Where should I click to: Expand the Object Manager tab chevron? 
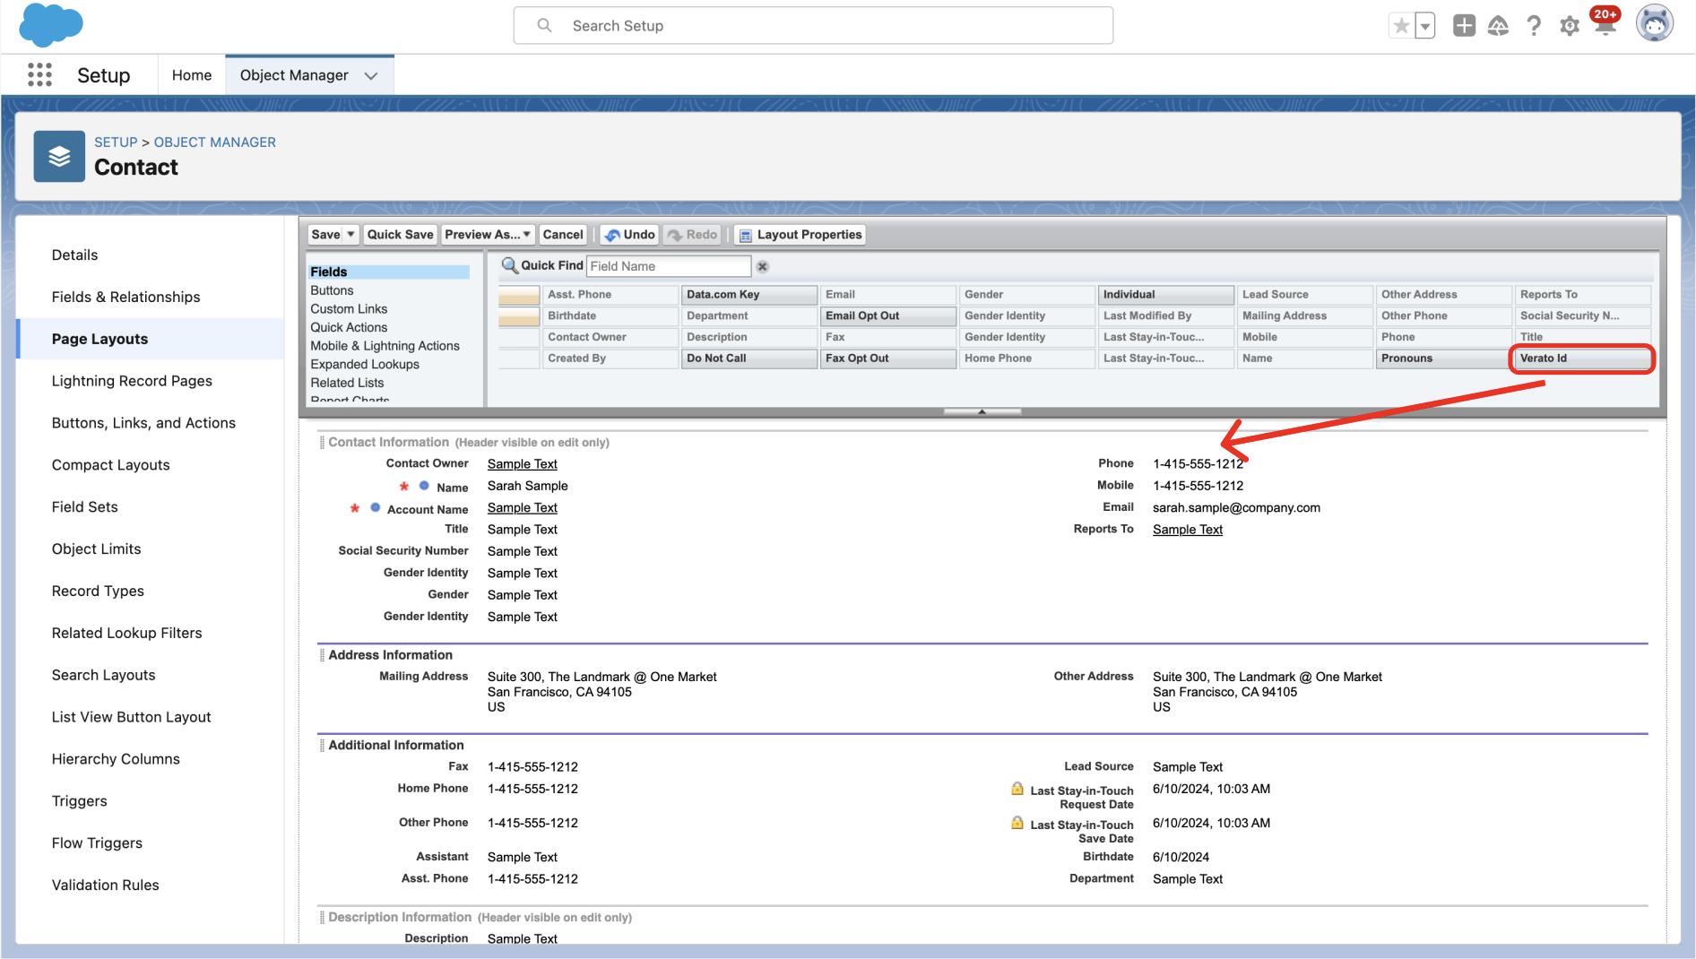coord(371,76)
